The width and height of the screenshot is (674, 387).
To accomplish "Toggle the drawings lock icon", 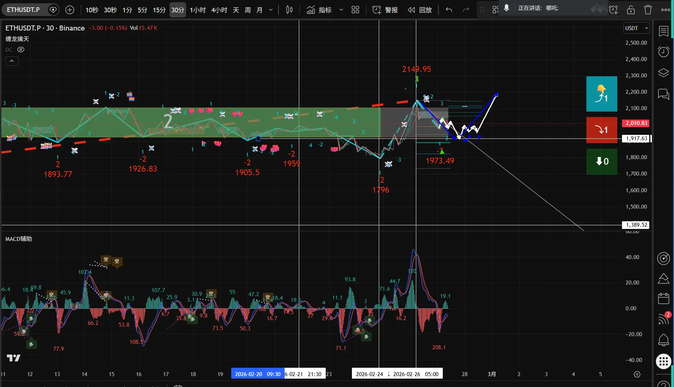I will 631,10.
